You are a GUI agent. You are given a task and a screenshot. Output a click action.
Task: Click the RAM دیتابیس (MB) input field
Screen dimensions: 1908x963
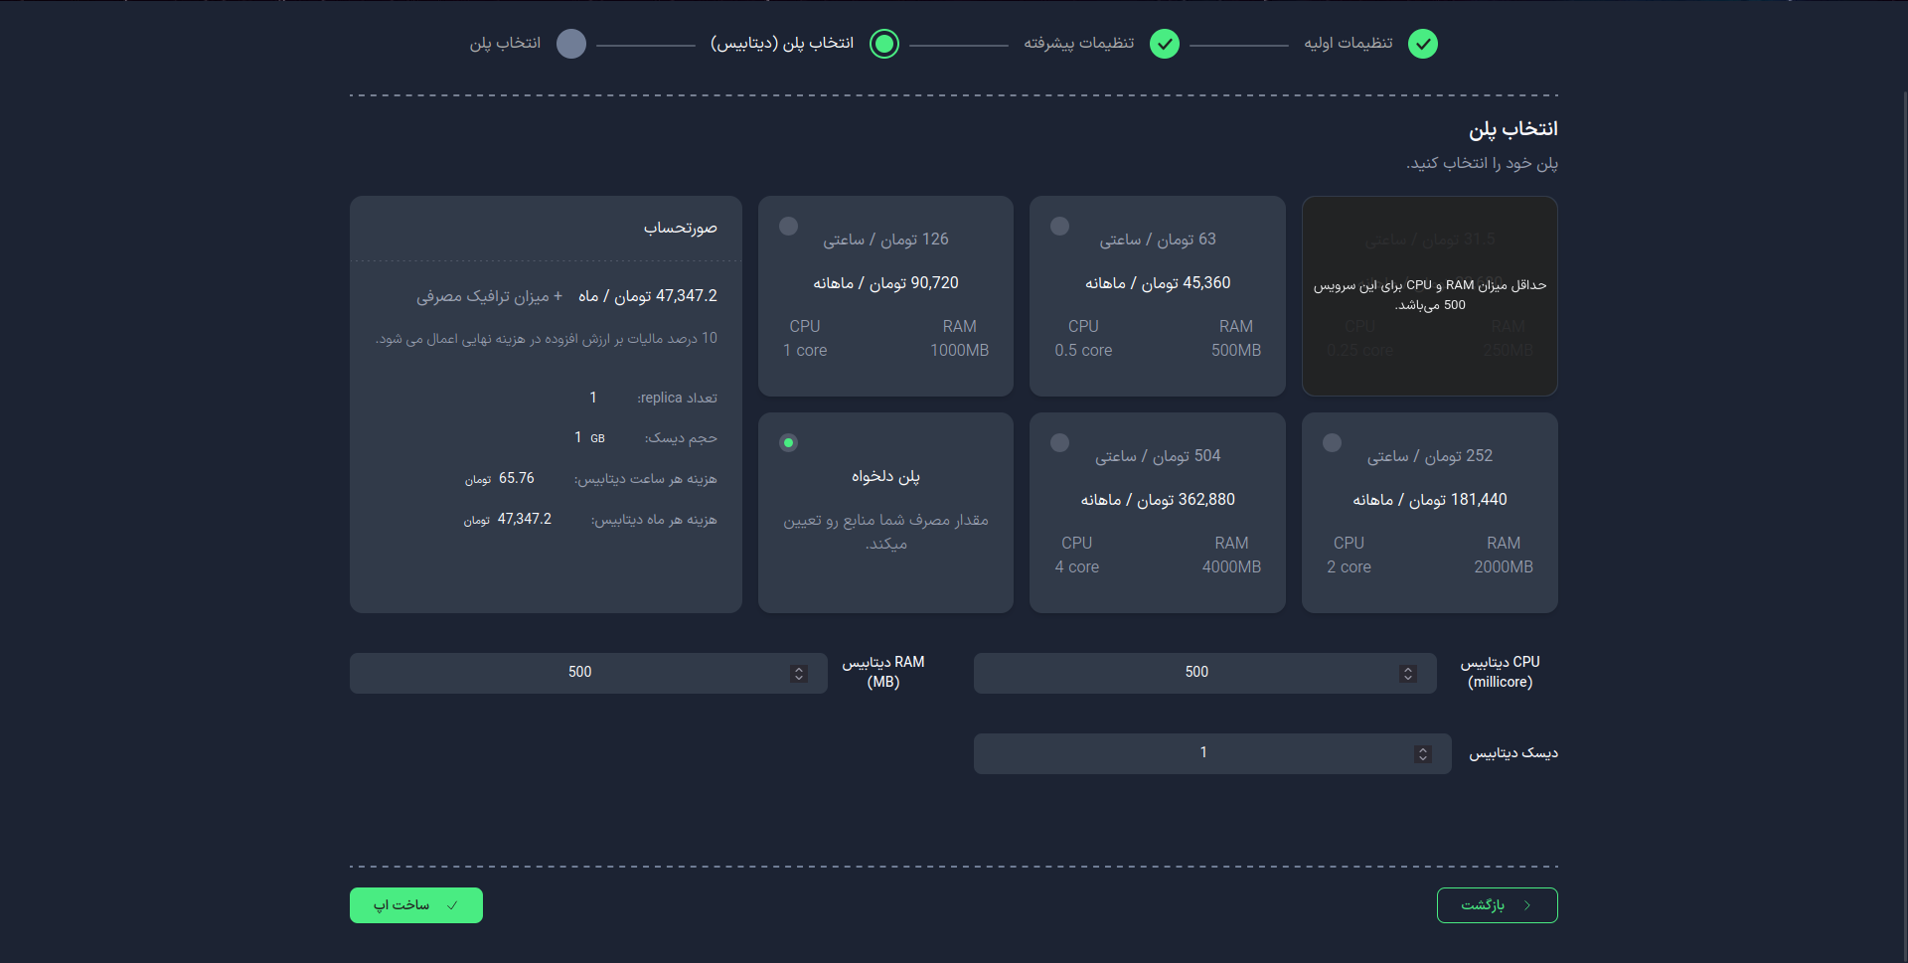pyautogui.click(x=588, y=673)
